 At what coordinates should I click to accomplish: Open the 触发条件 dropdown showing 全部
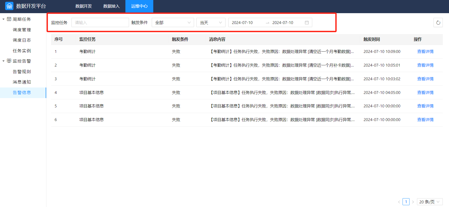[173, 23]
